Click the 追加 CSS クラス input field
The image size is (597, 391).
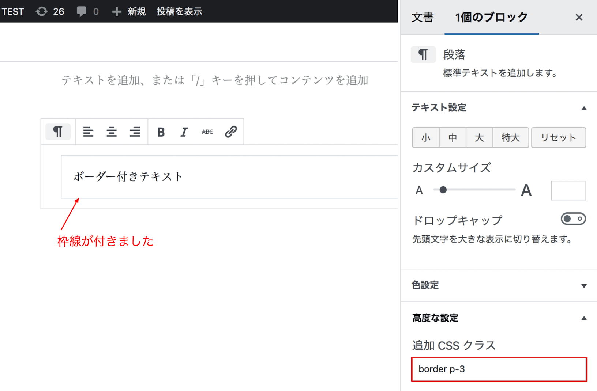[x=499, y=369]
